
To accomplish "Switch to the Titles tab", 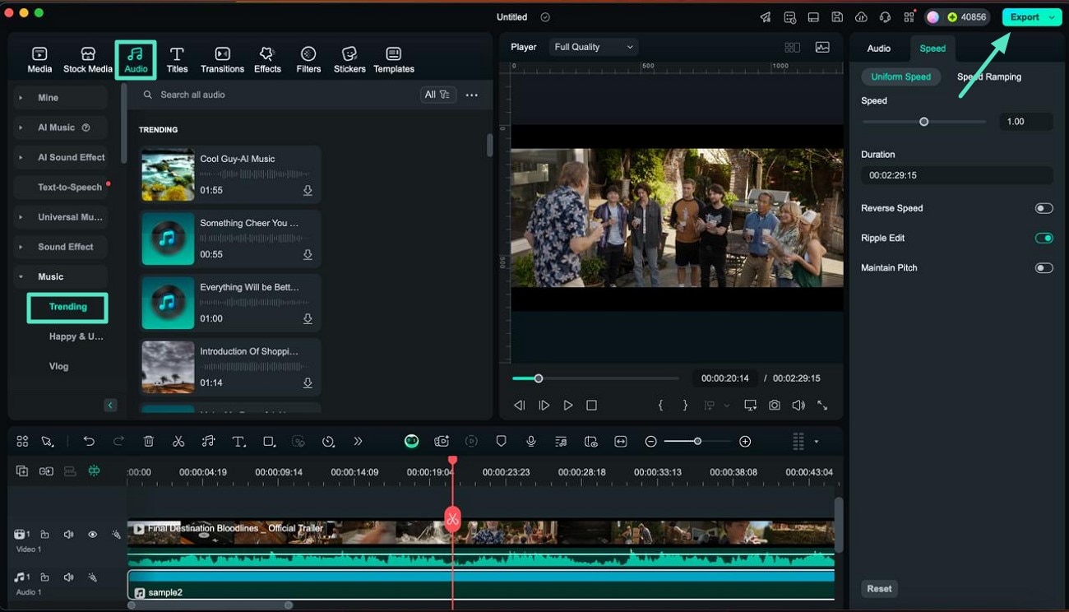I will 177,60.
